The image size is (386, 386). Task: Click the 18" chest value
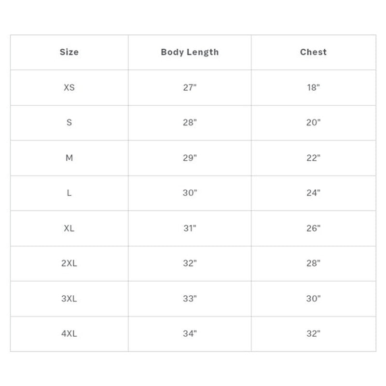pos(313,88)
